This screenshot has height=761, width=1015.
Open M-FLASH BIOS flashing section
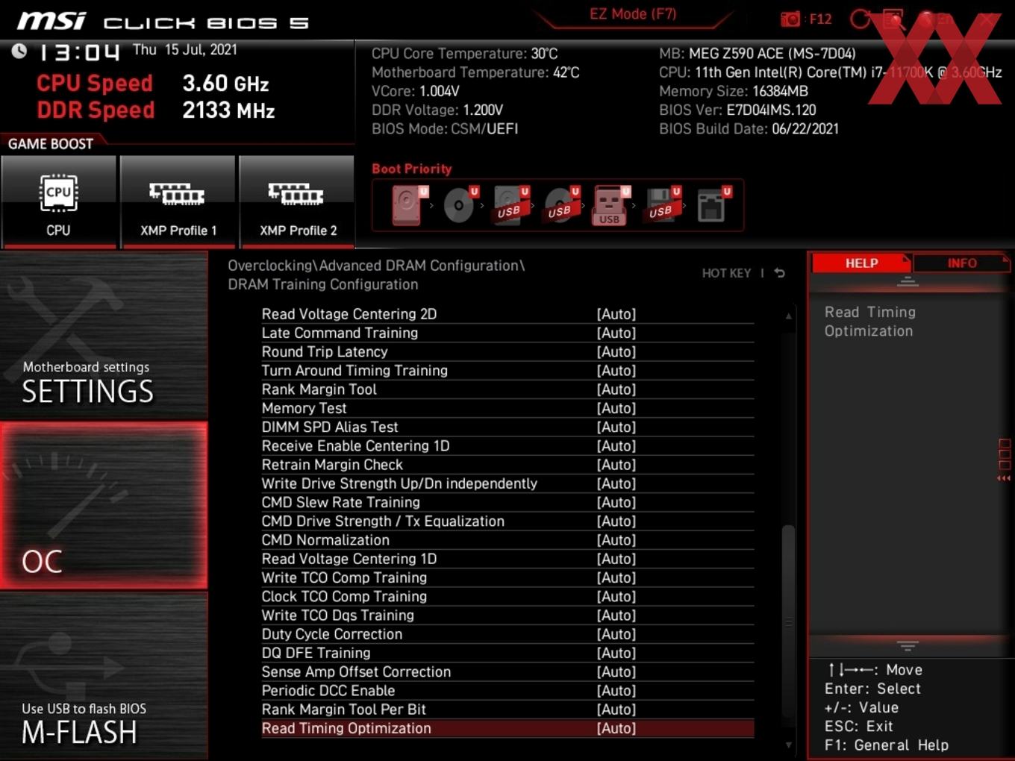[x=104, y=676]
